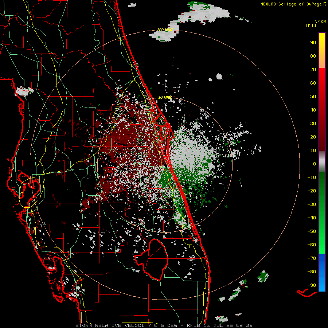
Task: Click the 20 value on velocity scale
Action: [313, 137]
